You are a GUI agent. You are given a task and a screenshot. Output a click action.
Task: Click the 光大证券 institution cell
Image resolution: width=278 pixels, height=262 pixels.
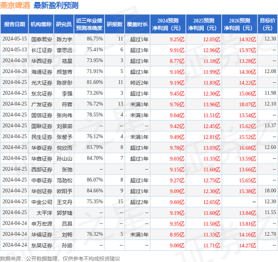(42, 83)
